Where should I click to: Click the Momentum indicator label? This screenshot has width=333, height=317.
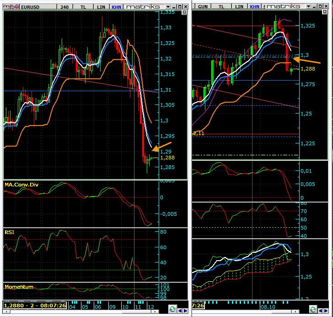19,287
